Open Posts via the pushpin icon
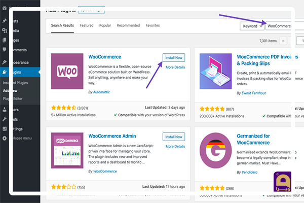Viewport: 304px width, 203px height. click(x=5, y=21)
